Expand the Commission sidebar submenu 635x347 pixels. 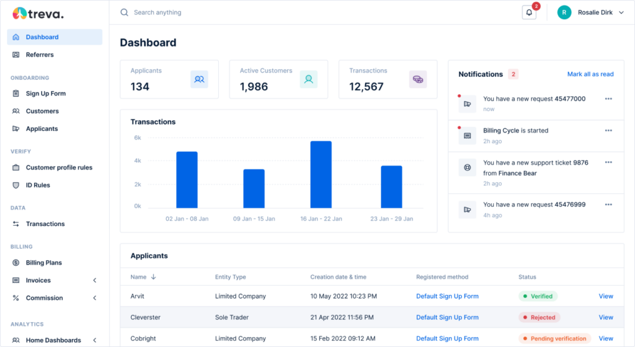tap(95, 298)
